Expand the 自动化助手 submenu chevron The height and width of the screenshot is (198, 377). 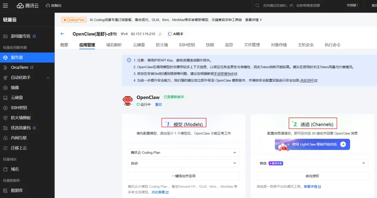pos(48,78)
